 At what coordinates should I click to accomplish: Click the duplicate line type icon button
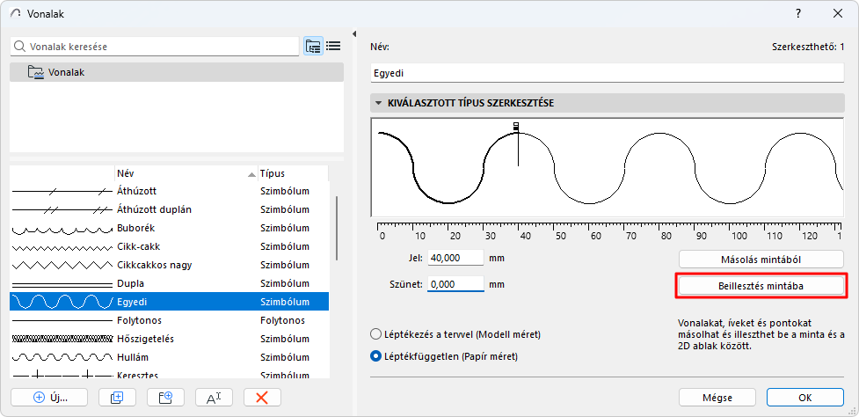coord(117,398)
